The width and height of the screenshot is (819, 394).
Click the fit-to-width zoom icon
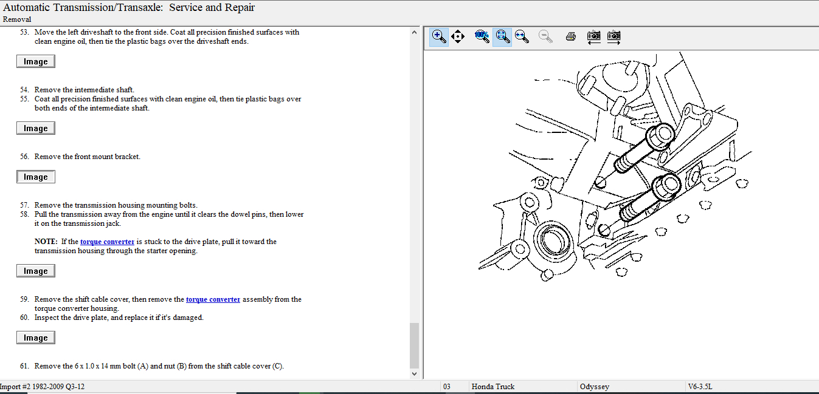pyautogui.click(x=522, y=36)
